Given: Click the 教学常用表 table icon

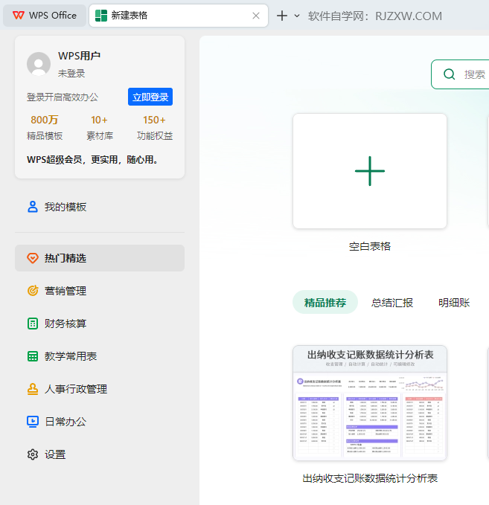Looking at the screenshot, I should [x=33, y=356].
